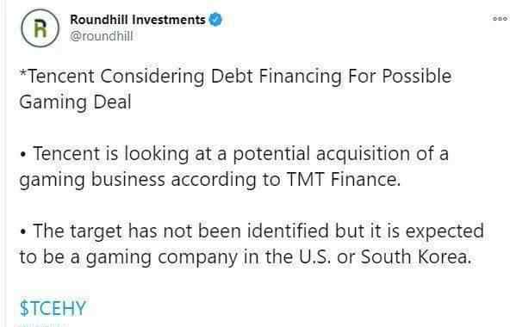Viewport: 510px width, 327px height.
Task: Click the words 'Gaming Deal'
Action: click(75, 102)
